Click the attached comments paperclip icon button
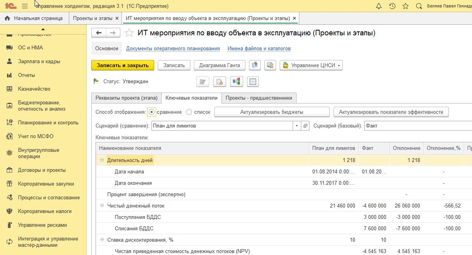472x255 pixels. (255, 65)
